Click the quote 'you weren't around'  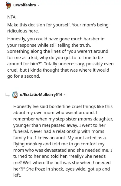[x=88, y=51]
